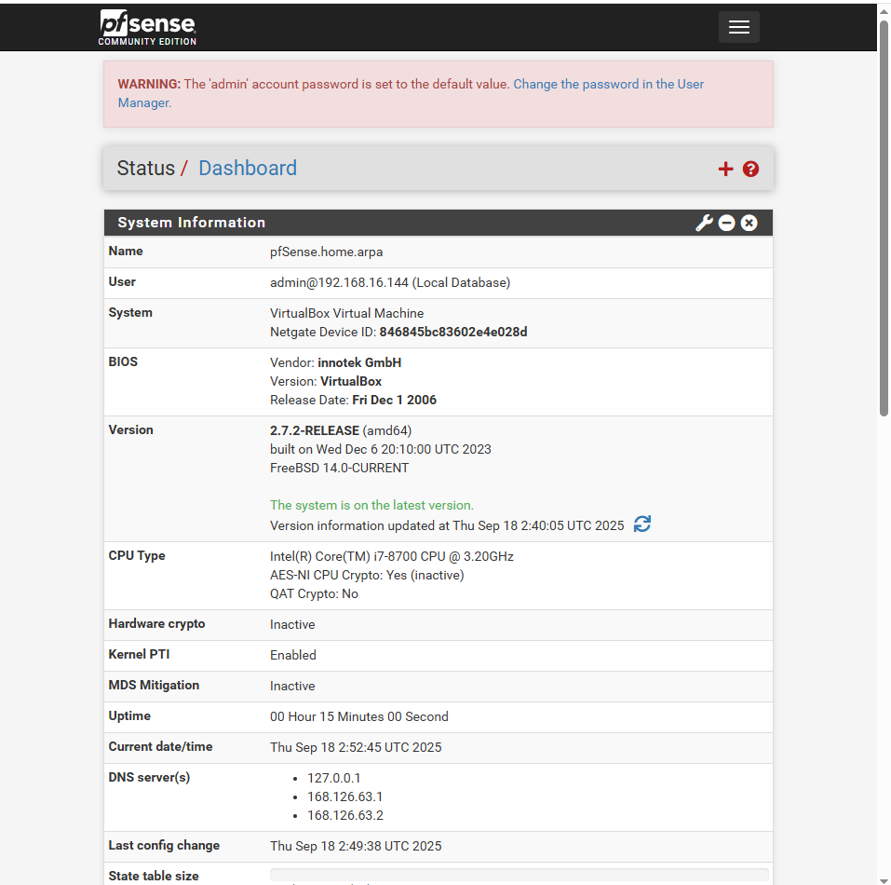891x885 pixels.
Task: Minimize the System Information widget
Action: (x=726, y=223)
